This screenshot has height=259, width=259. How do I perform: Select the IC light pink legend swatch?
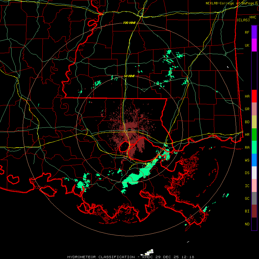(254, 186)
